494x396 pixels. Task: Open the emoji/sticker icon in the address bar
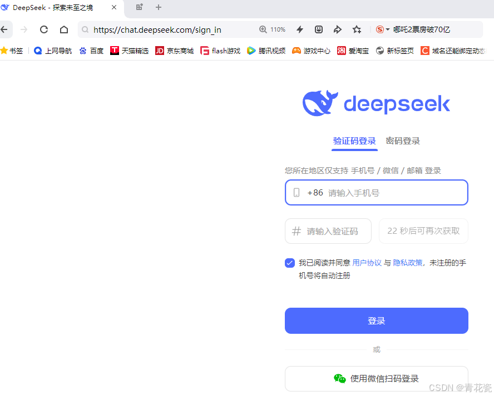coord(318,29)
